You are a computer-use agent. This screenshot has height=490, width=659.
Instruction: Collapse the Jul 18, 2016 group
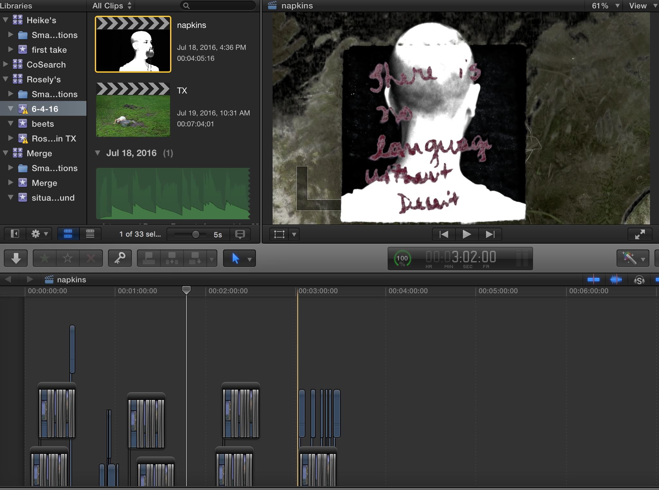(x=98, y=153)
